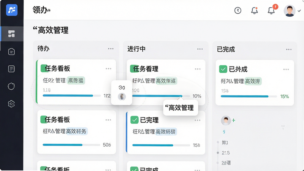Click green tag on 已共成 card
Image resolution: width=304 pixels, height=171 pixels.
(253, 81)
